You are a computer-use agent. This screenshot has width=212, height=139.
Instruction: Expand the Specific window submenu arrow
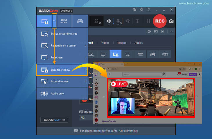coord(86,70)
